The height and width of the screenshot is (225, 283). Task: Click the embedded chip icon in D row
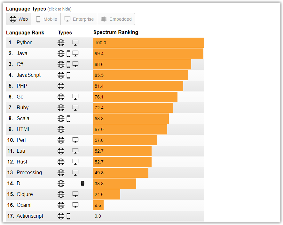click(83, 184)
